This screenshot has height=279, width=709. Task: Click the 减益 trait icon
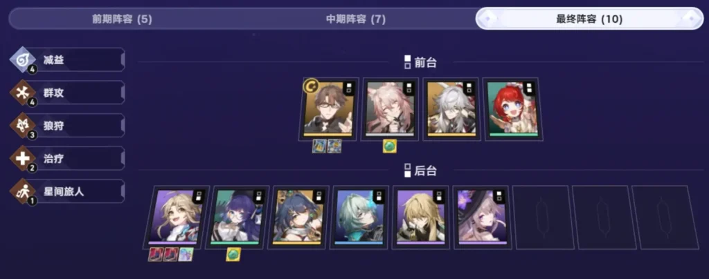[22, 60]
